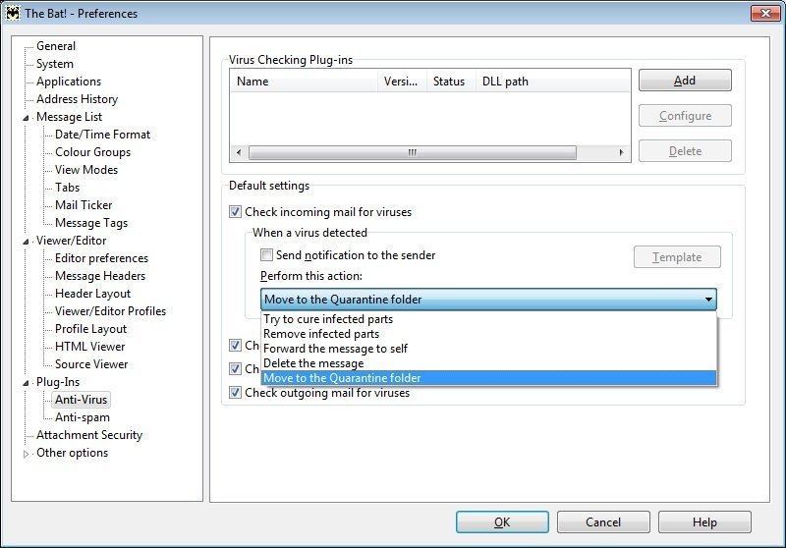786x548 pixels.
Task: Select System in the tree
Action: tap(55, 64)
